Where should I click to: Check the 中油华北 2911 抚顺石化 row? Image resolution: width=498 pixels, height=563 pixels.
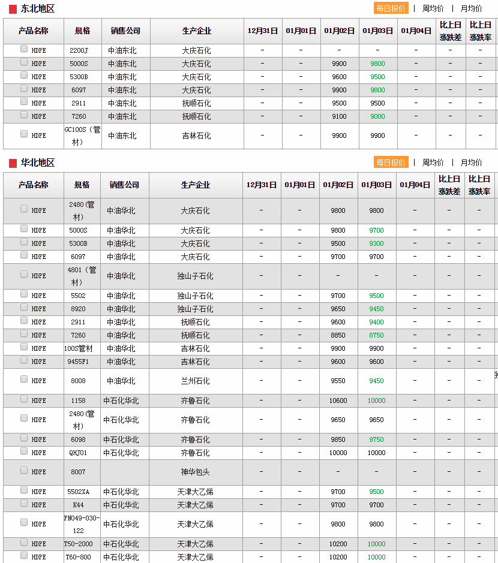(x=24, y=320)
